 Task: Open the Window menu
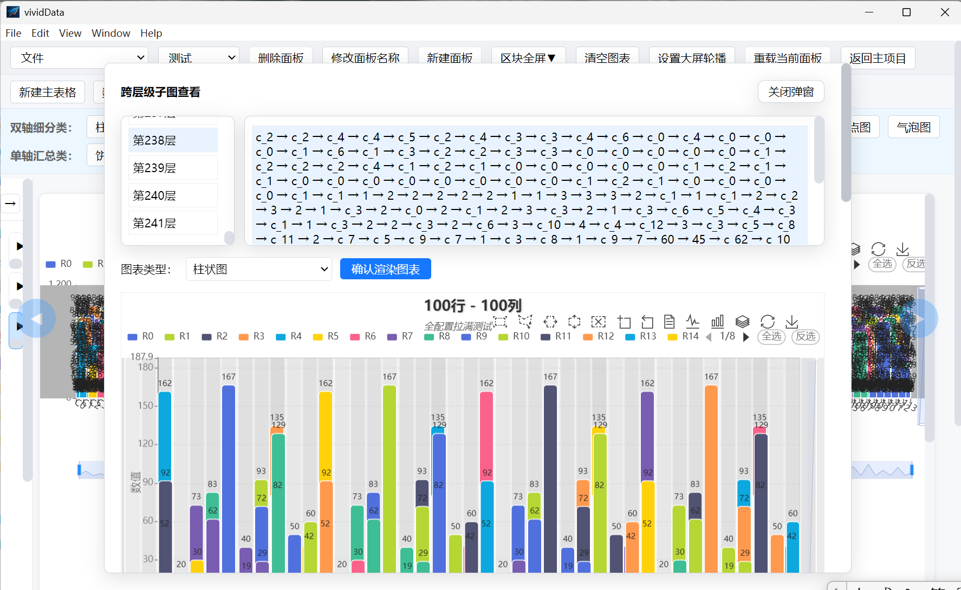(x=111, y=33)
